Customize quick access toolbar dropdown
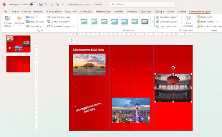The width and height of the screenshot is (222, 137). [63, 4]
